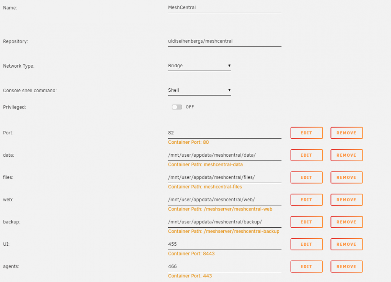Screen dimensions: 391x282
Task: Remove the files path entry
Action: pyautogui.click(x=346, y=177)
